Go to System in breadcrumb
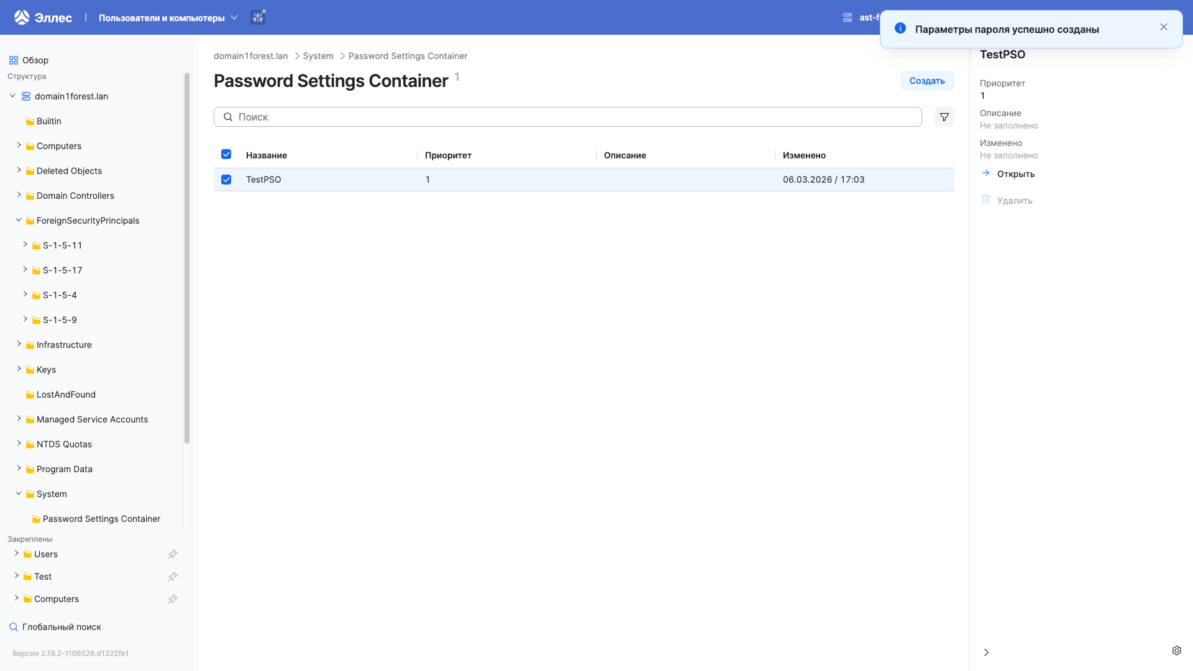1193x671 pixels. [318, 56]
